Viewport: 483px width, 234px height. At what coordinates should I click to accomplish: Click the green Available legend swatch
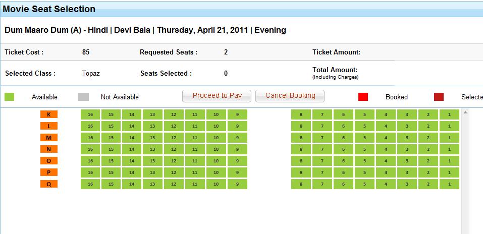[x=9, y=97]
